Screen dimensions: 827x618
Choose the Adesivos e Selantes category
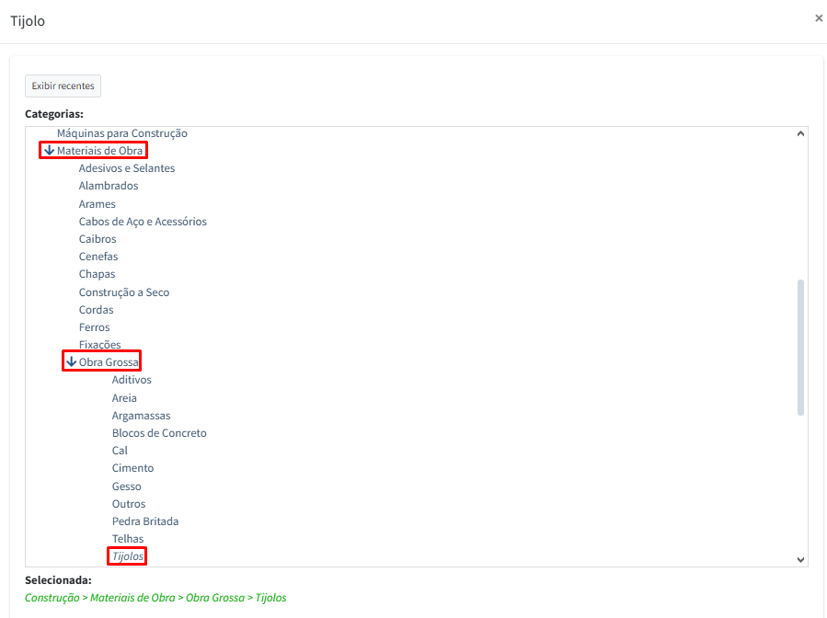(x=126, y=168)
